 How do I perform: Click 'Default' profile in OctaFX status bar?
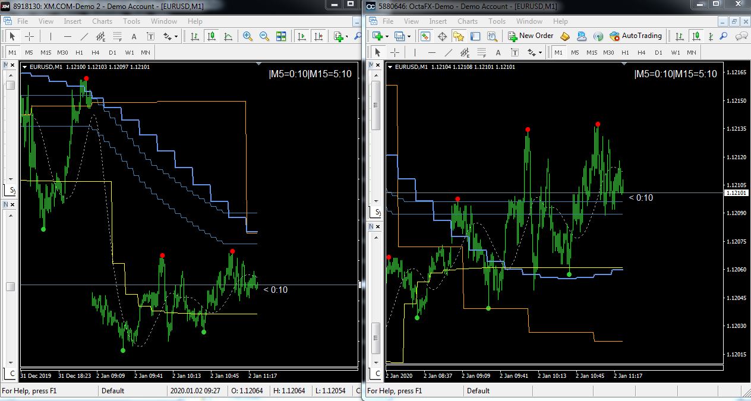(478, 391)
